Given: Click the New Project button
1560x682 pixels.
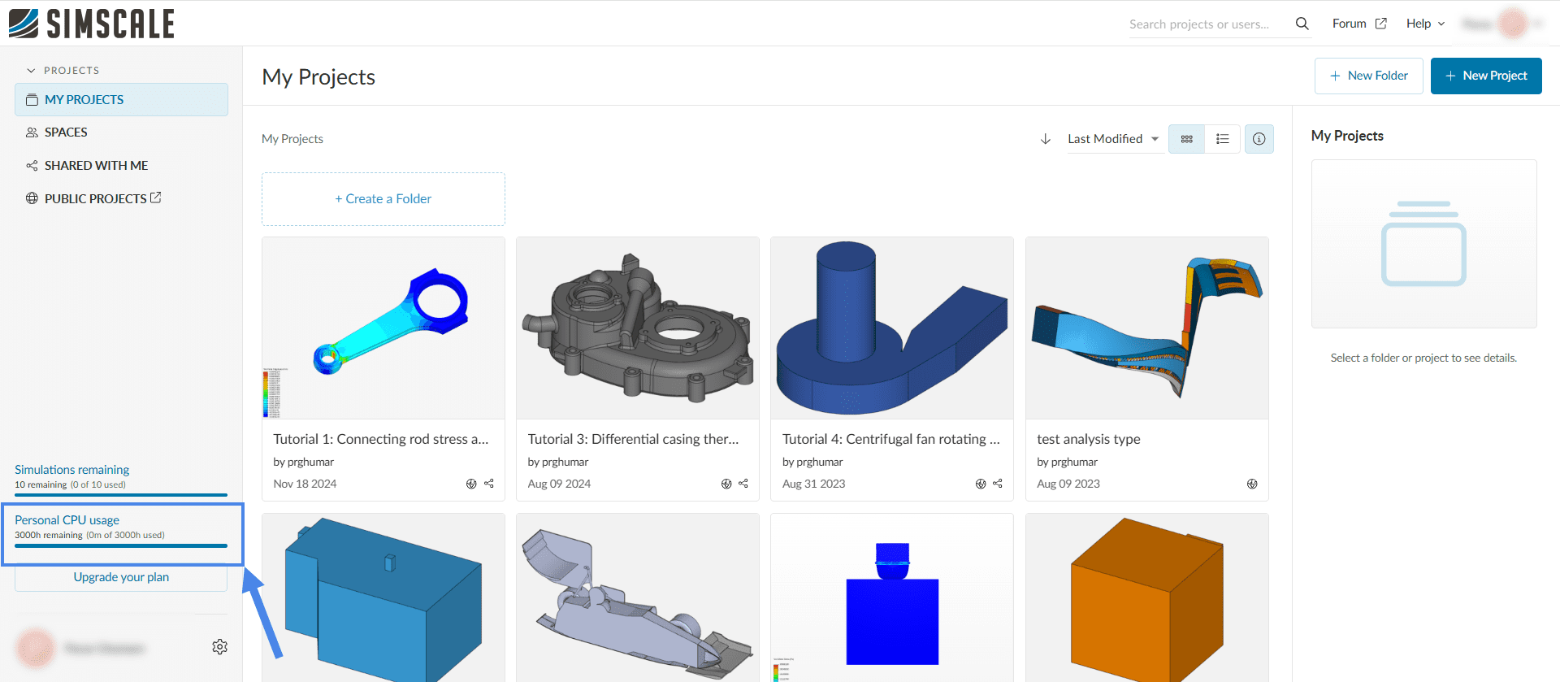Looking at the screenshot, I should pyautogui.click(x=1485, y=76).
